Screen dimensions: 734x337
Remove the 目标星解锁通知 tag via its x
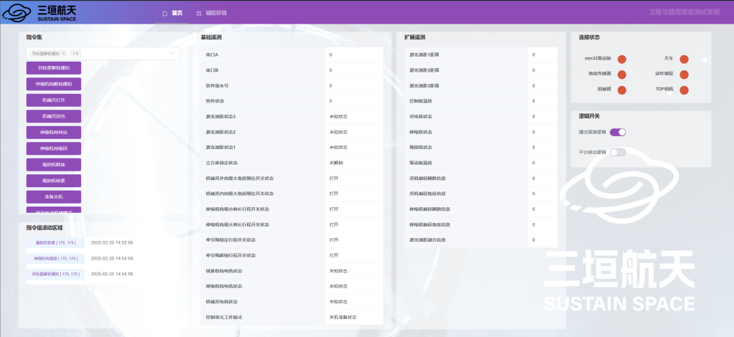tap(64, 53)
